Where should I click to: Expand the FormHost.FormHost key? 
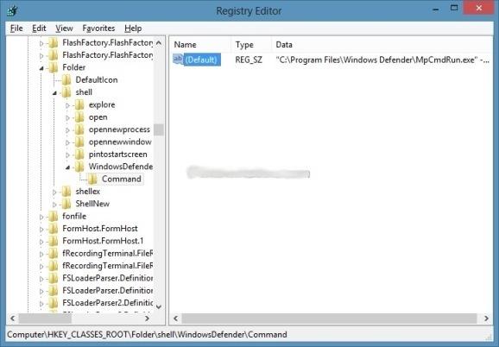click(x=41, y=229)
